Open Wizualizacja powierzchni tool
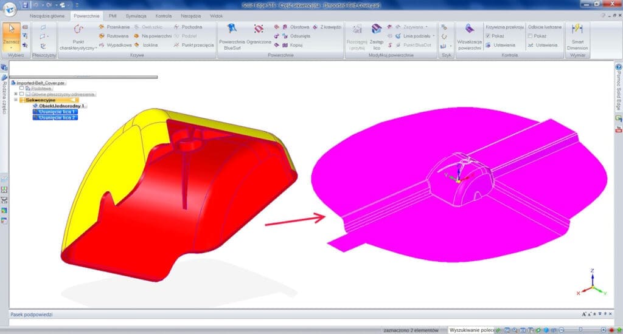This screenshot has width=623, height=334. pos(469,29)
